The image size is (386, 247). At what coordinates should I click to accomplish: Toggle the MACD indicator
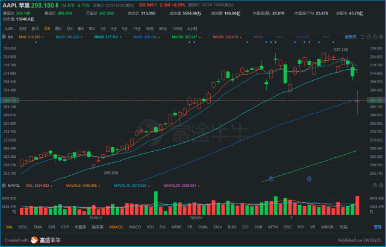[x=135, y=227]
